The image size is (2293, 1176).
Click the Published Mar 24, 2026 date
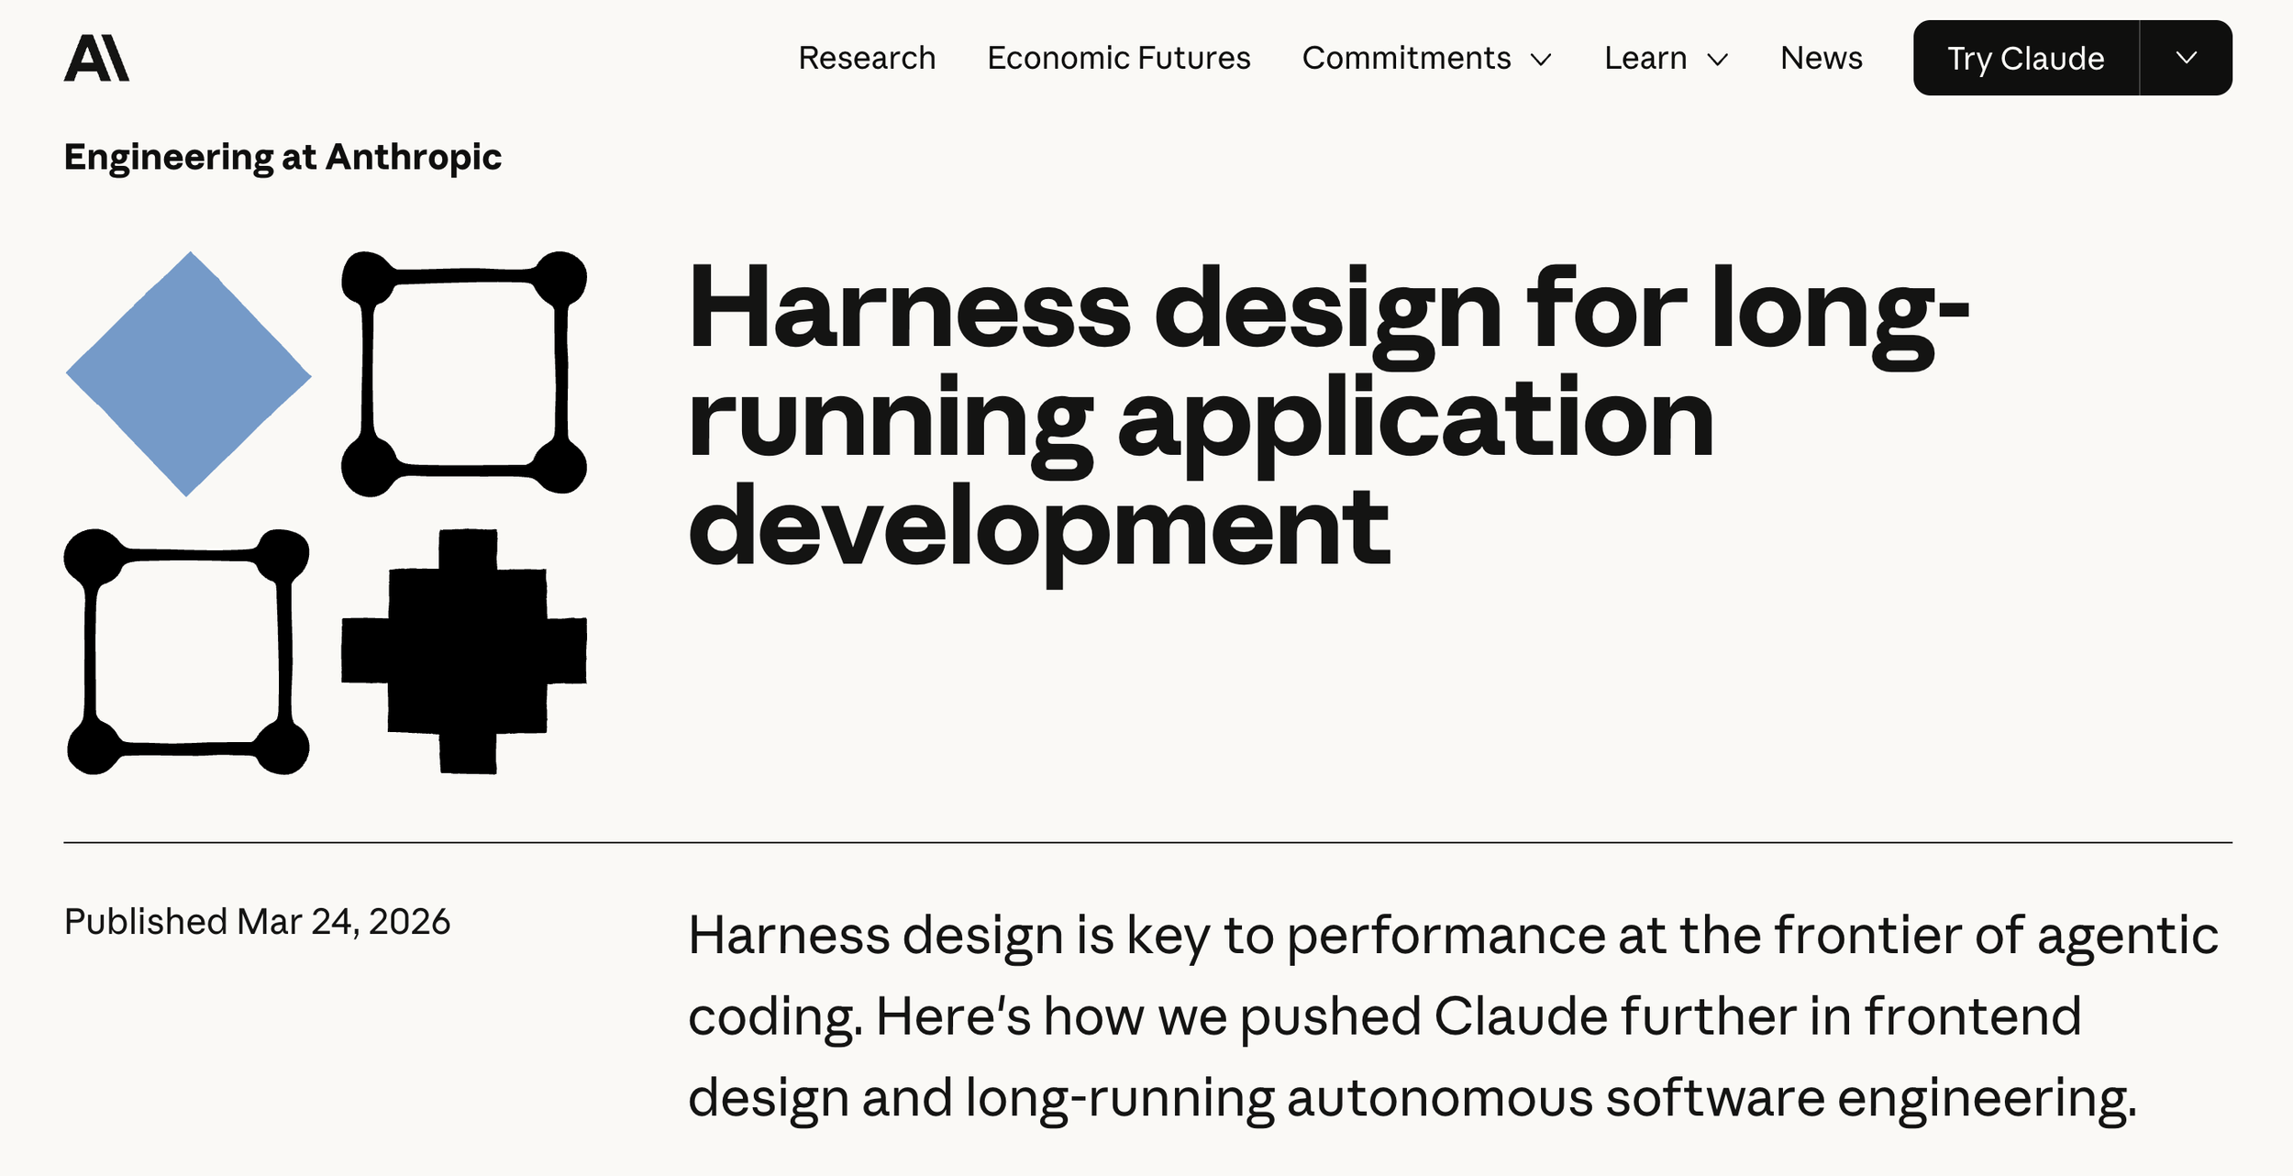point(257,921)
